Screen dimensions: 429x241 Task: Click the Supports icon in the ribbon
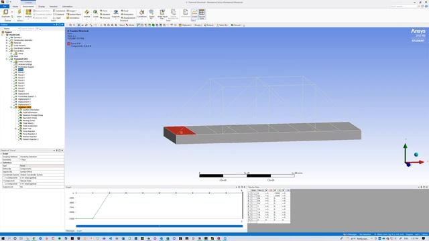pos(116,12)
